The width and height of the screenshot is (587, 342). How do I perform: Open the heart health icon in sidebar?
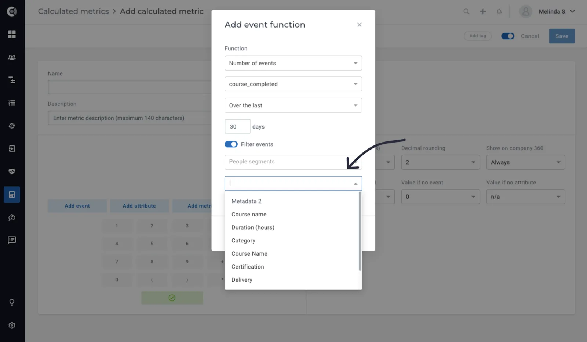pyautogui.click(x=12, y=172)
